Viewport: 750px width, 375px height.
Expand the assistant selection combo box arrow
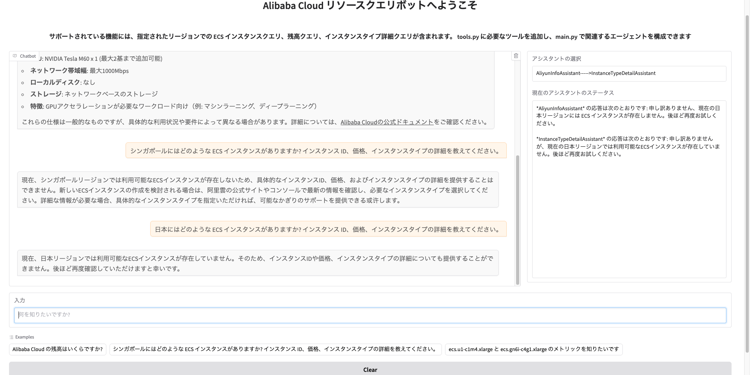pyautogui.click(x=721, y=73)
